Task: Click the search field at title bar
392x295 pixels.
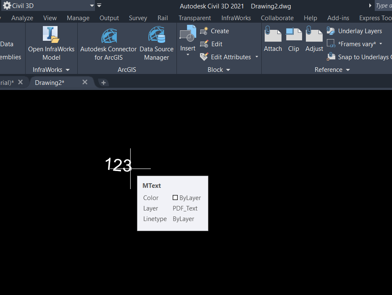Action: click(383, 5)
